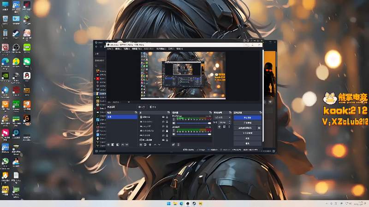Screen dimensions: 369x207
Task: Toggle visibility eye of the first source
Action: [163, 117]
